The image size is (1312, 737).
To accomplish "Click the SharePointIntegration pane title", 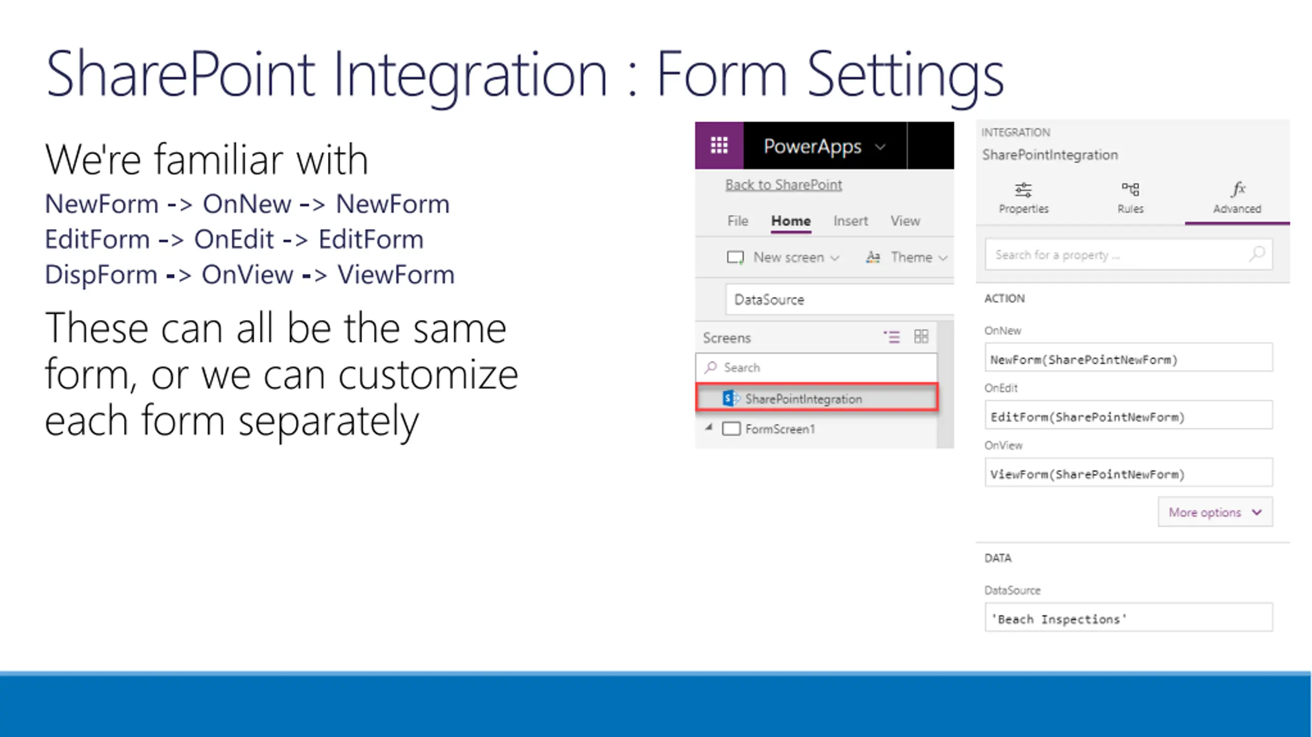I will coord(1050,155).
